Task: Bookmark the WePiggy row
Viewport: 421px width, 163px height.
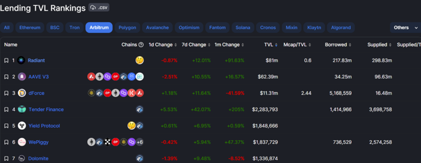Action: [6, 142]
